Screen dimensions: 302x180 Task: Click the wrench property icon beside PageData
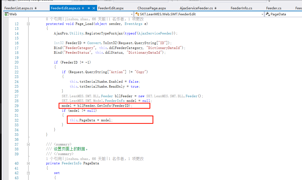[x=268, y=14]
